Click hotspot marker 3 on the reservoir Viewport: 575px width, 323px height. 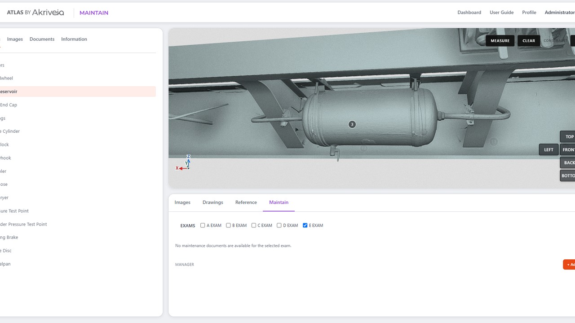click(352, 124)
